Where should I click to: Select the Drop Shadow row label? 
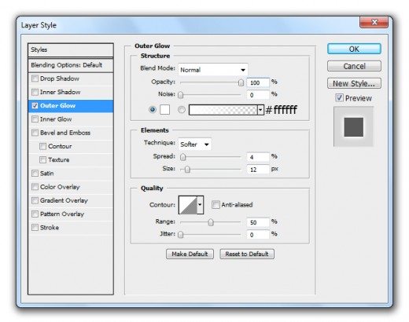pyautogui.click(x=60, y=79)
